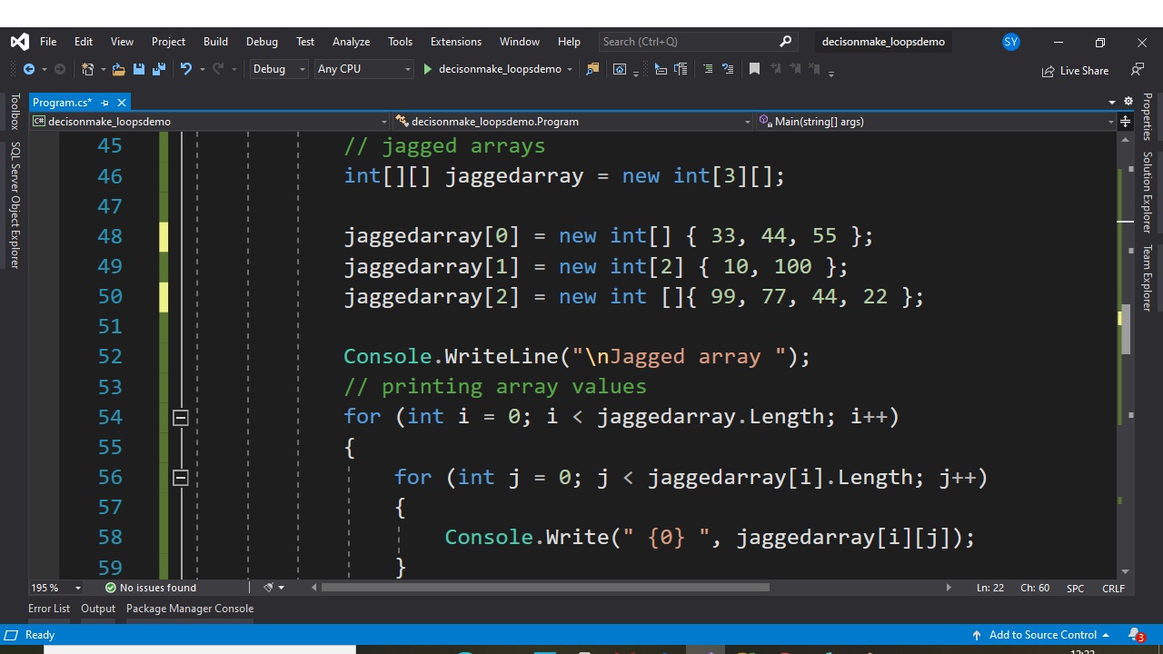The height and width of the screenshot is (654, 1163).
Task: Toggle a bookmark with the bookmark icon
Action: click(x=753, y=68)
